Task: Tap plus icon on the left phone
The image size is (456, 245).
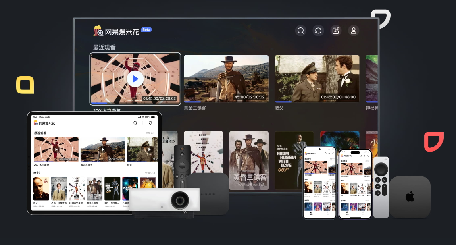Action: 329,154
